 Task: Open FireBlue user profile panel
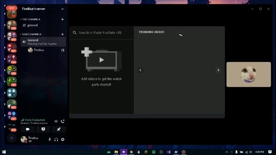pyautogui.click(x=30, y=139)
